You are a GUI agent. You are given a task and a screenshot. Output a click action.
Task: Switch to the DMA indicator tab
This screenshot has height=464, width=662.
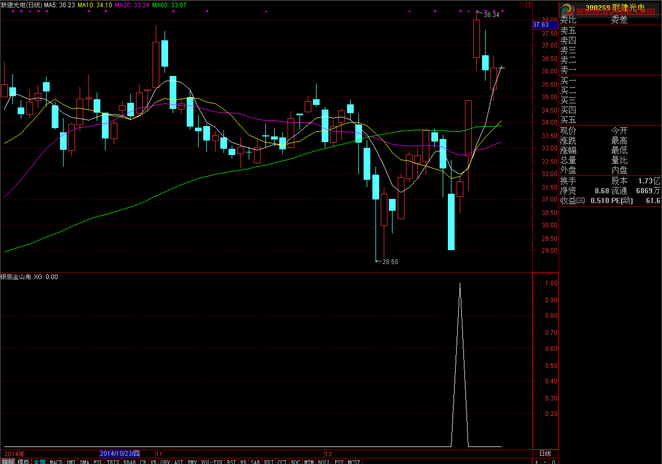point(85,461)
